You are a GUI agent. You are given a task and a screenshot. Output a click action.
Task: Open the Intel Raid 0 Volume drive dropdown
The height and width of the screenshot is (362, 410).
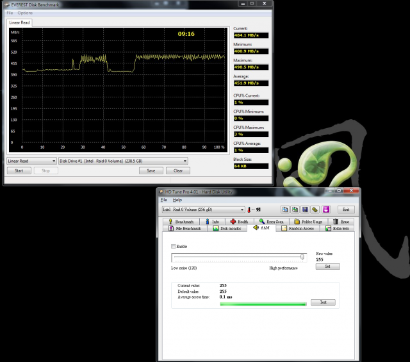pos(204,210)
